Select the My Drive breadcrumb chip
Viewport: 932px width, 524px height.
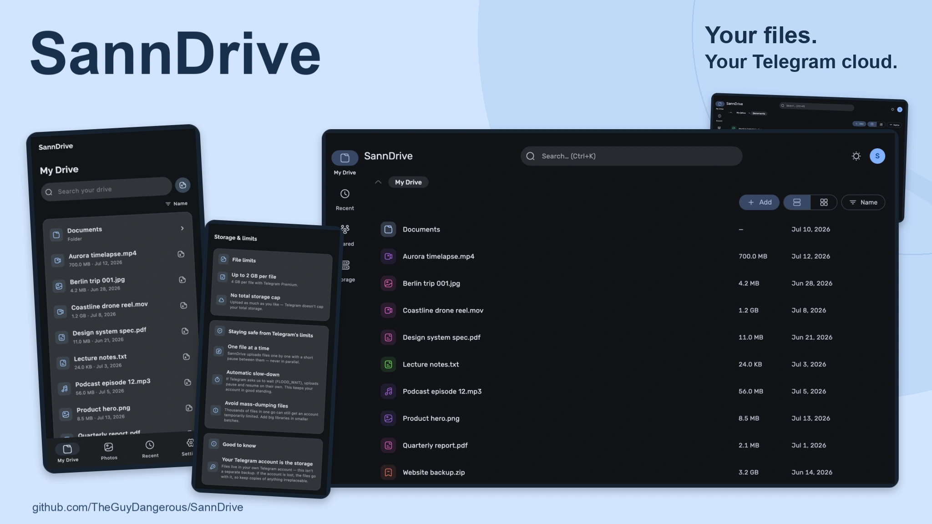[x=408, y=182]
